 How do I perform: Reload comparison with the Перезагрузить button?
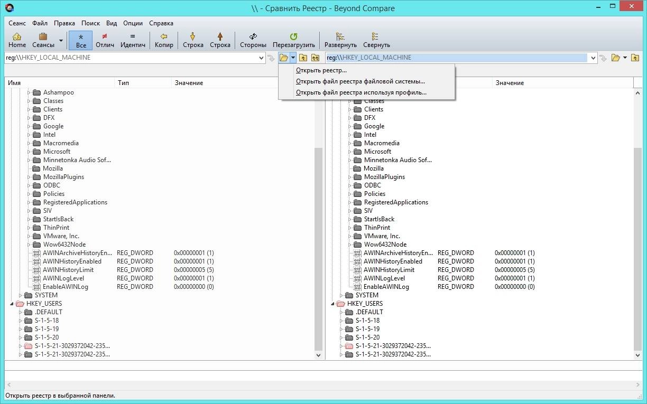coord(293,40)
